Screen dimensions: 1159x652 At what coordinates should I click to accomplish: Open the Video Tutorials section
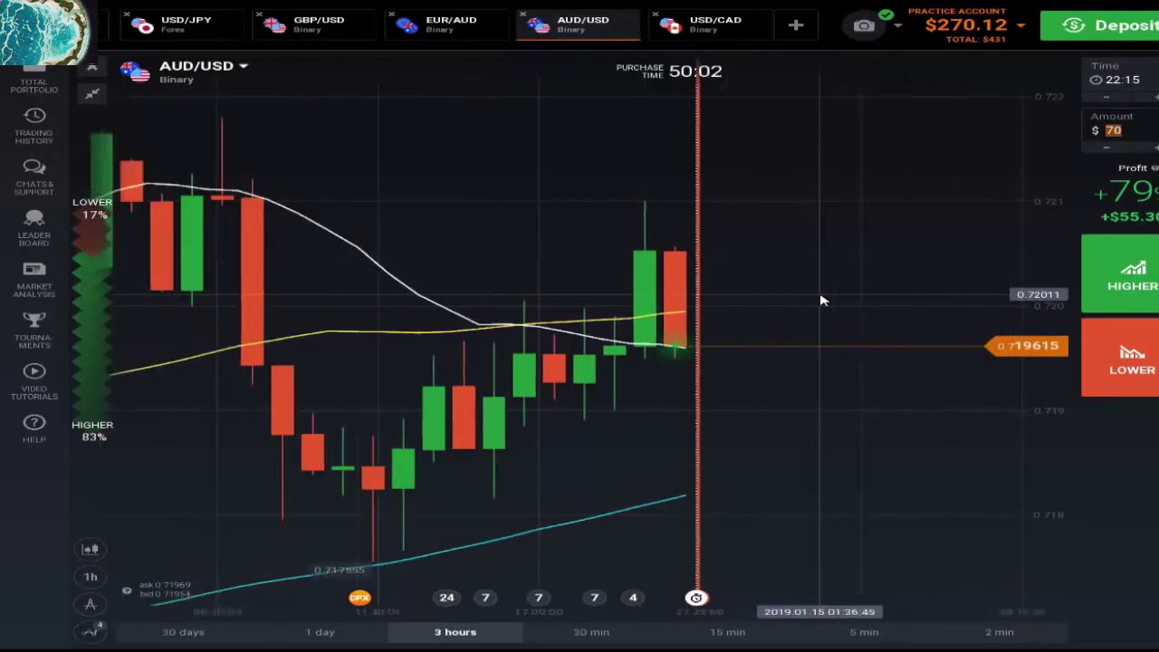pos(34,382)
